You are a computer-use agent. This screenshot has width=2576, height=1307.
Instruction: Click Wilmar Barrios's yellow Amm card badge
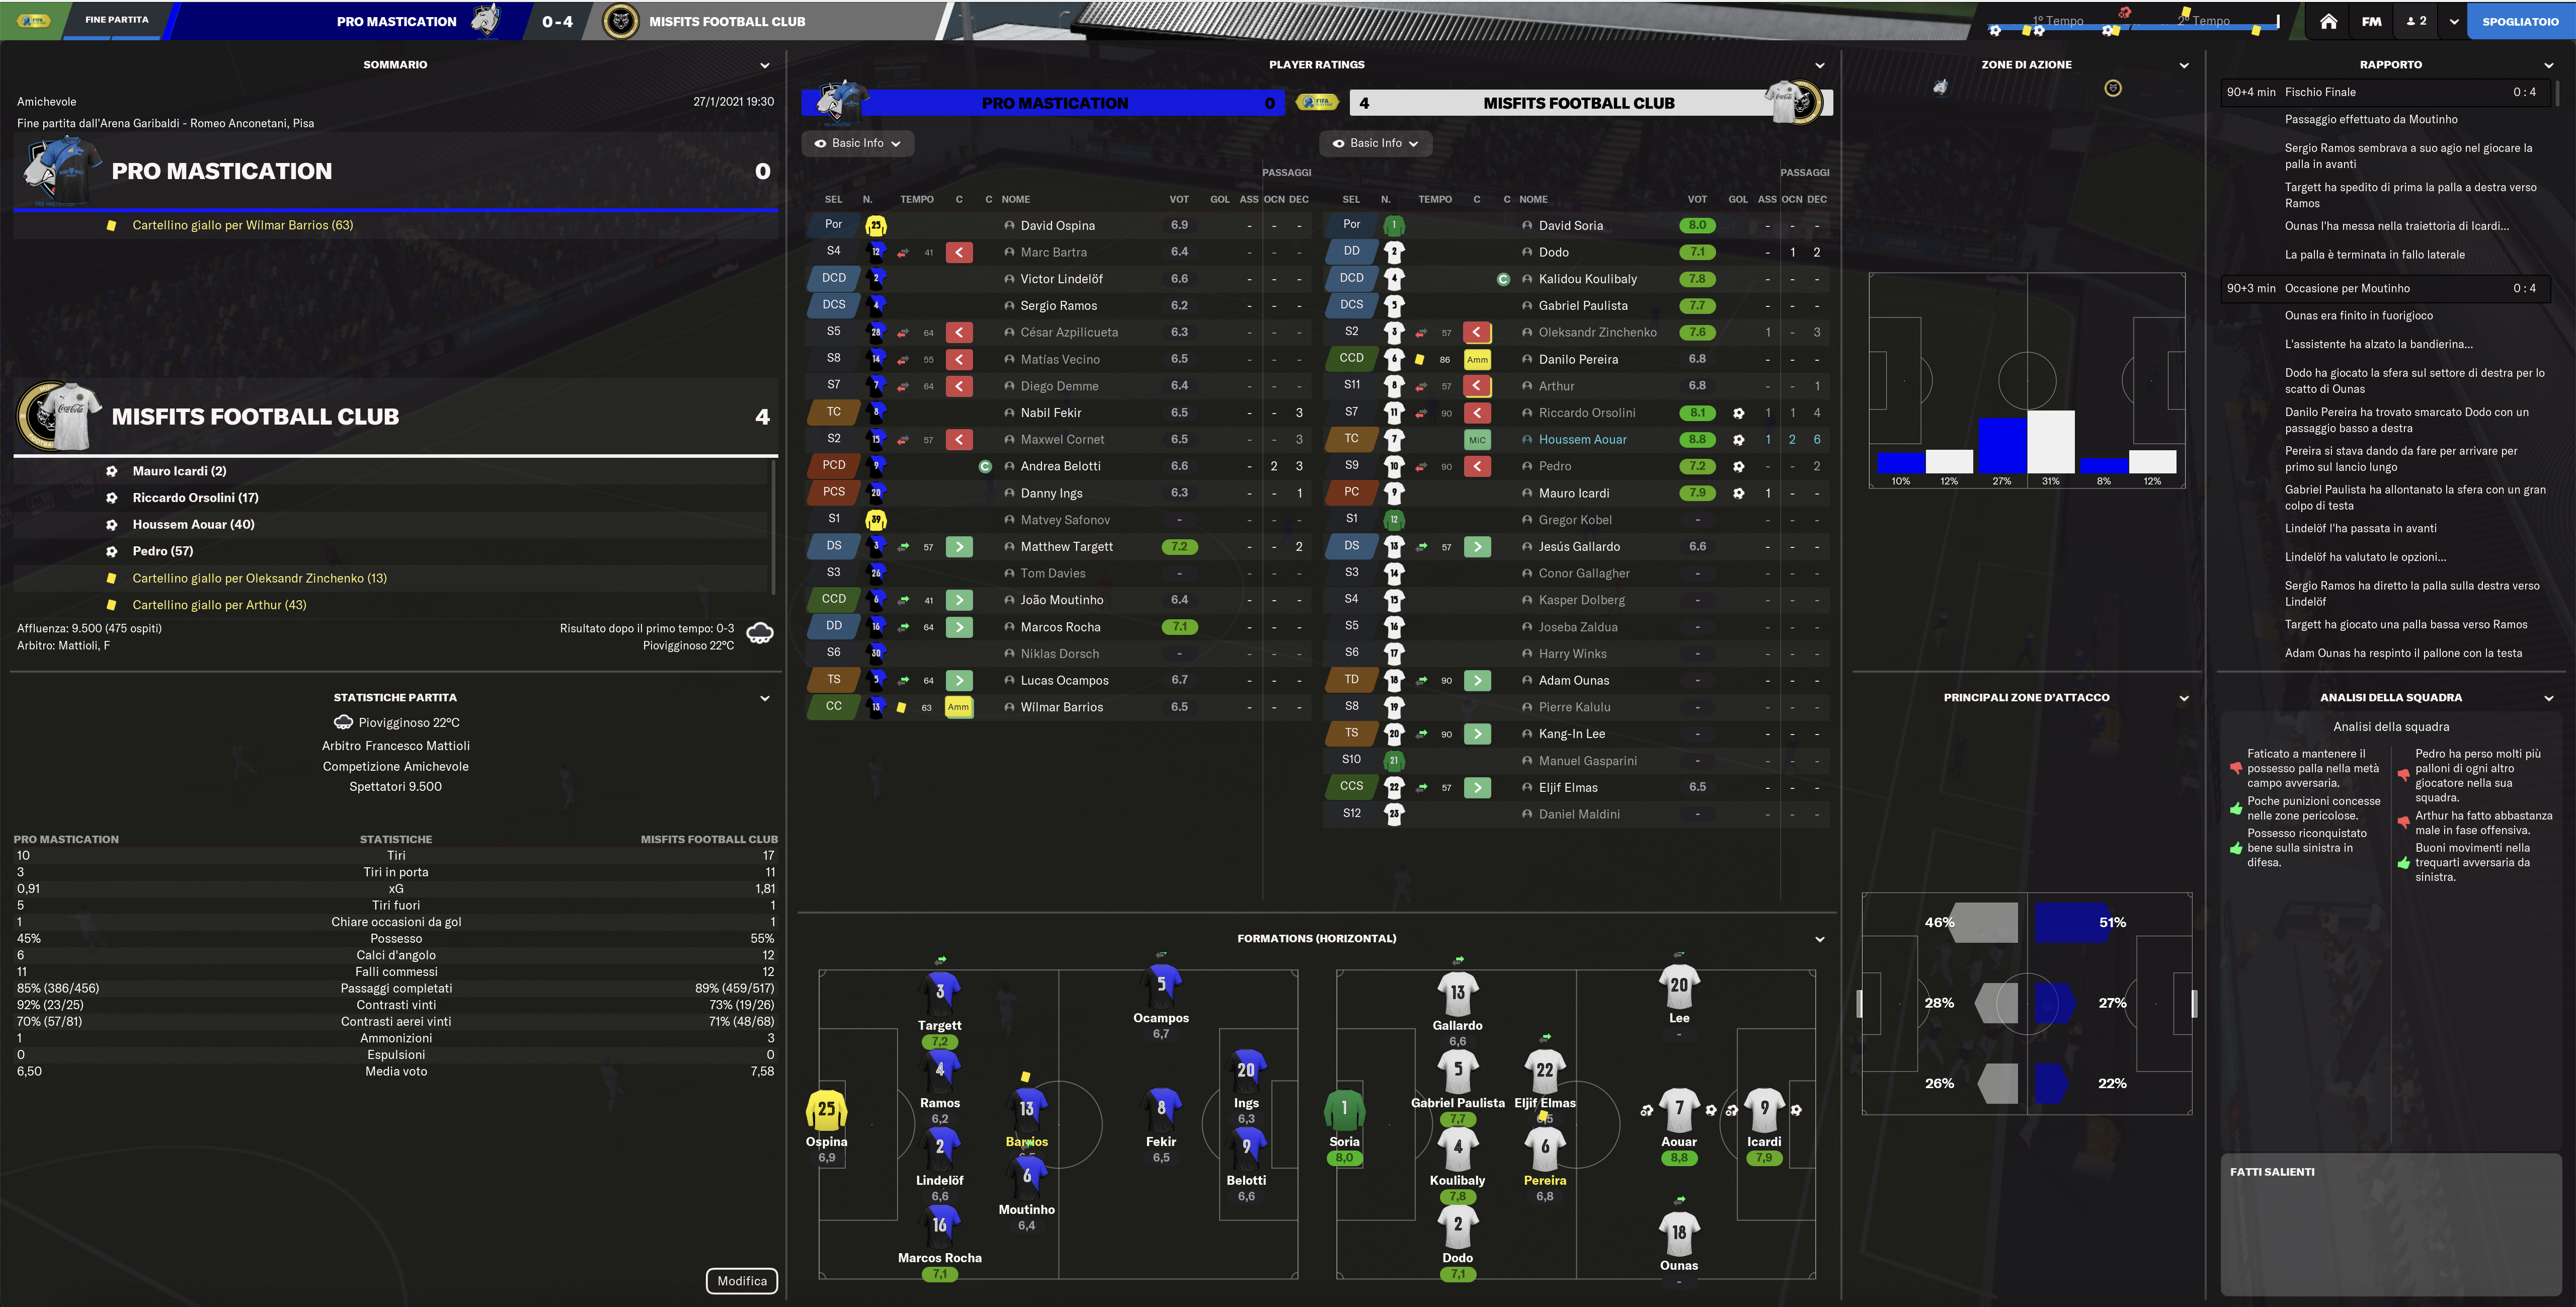click(958, 707)
